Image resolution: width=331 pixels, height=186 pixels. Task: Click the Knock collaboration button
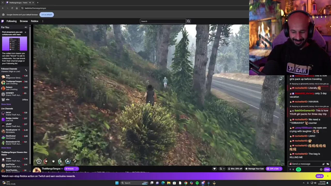click(69, 169)
